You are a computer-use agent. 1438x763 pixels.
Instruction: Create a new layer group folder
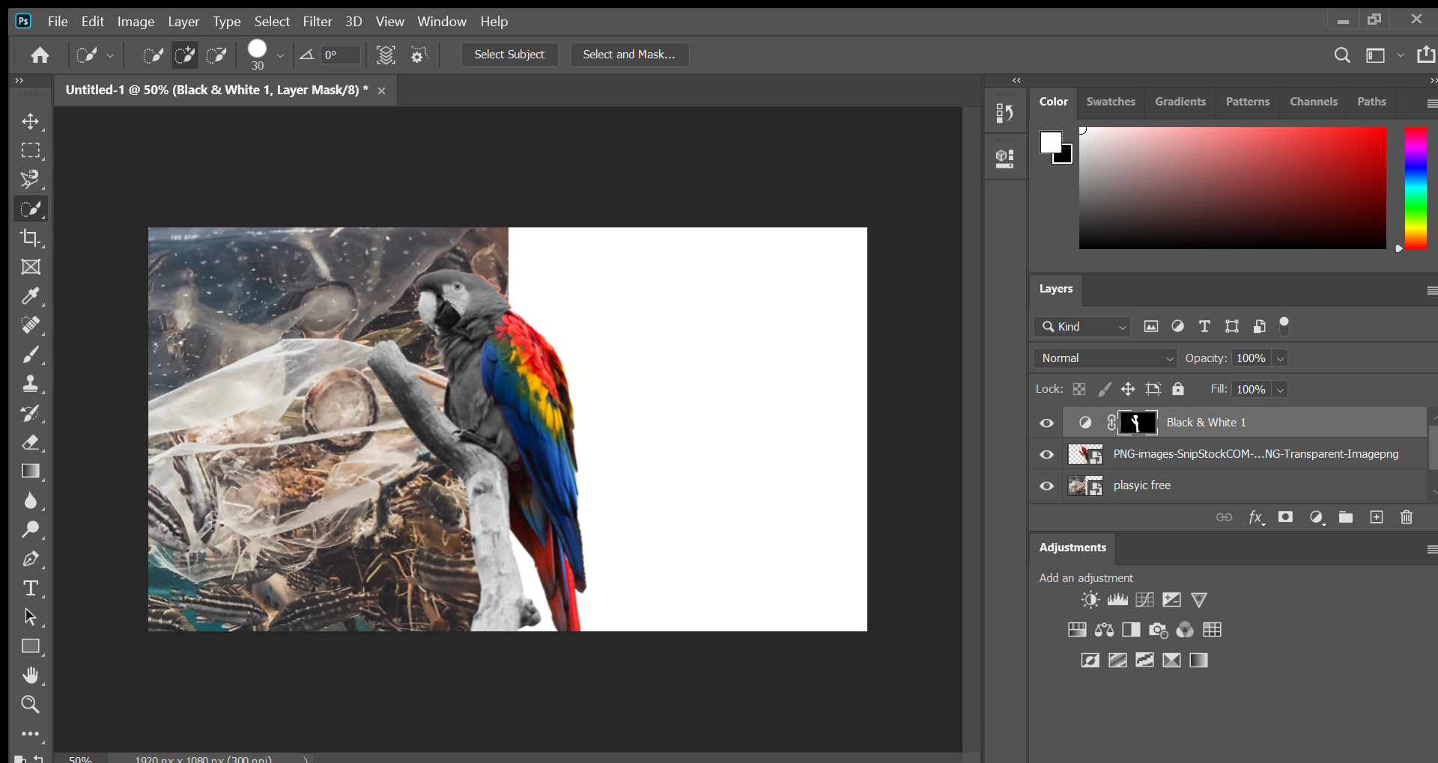pyautogui.click(x=1346, y=517)
